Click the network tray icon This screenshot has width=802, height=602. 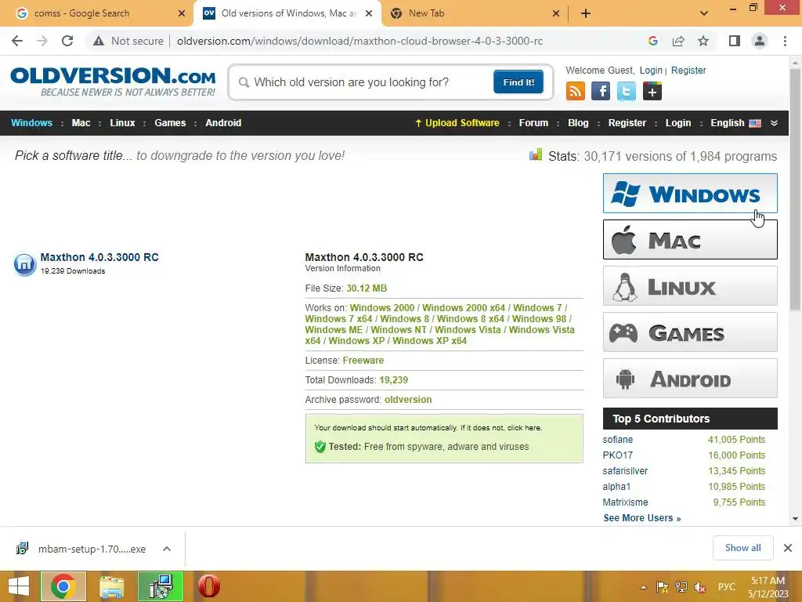point(681,587)
